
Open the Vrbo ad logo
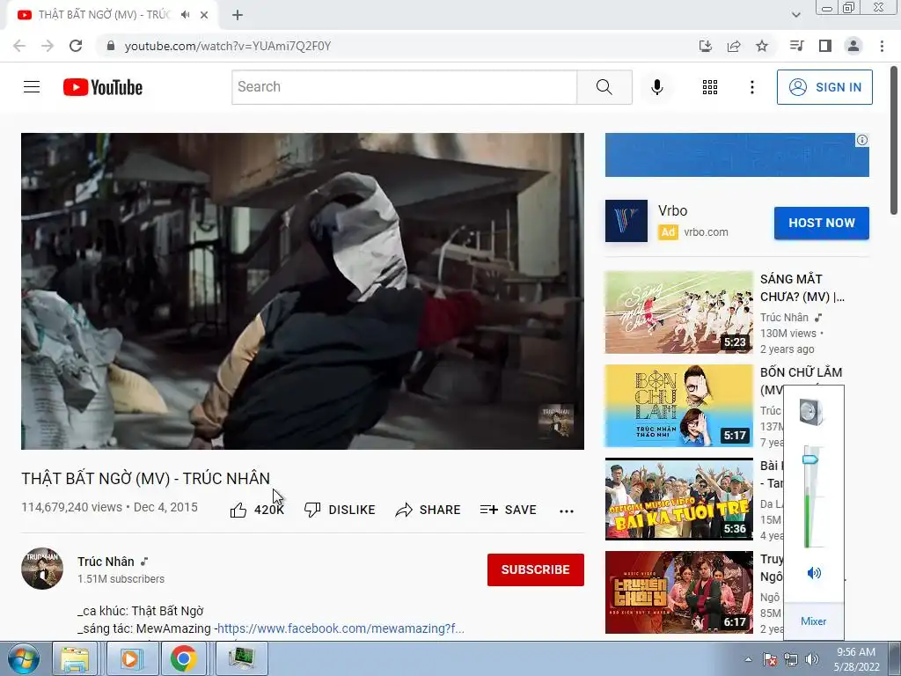click(626, 221)
